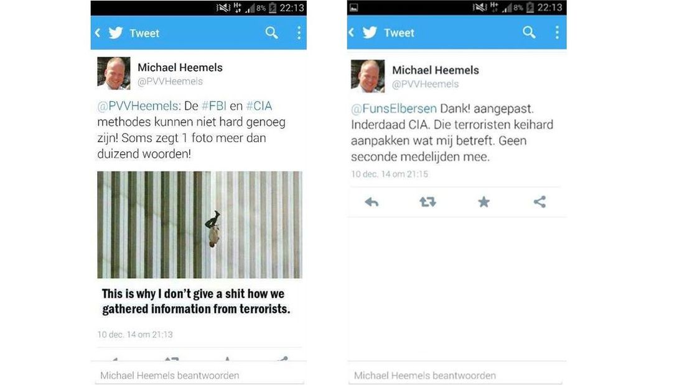Focus the right 'Michael Heemels beantwoorden' reply field

pos(456,376)
